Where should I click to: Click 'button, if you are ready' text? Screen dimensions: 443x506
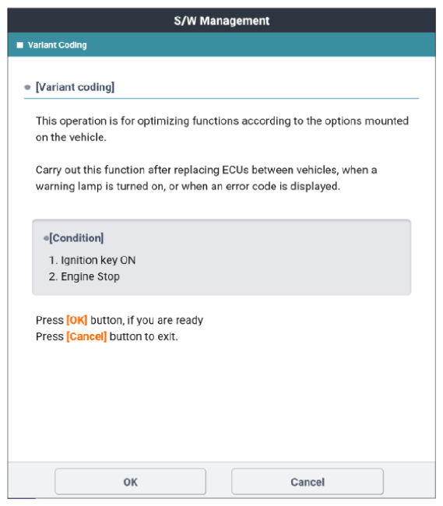[147, 320]
